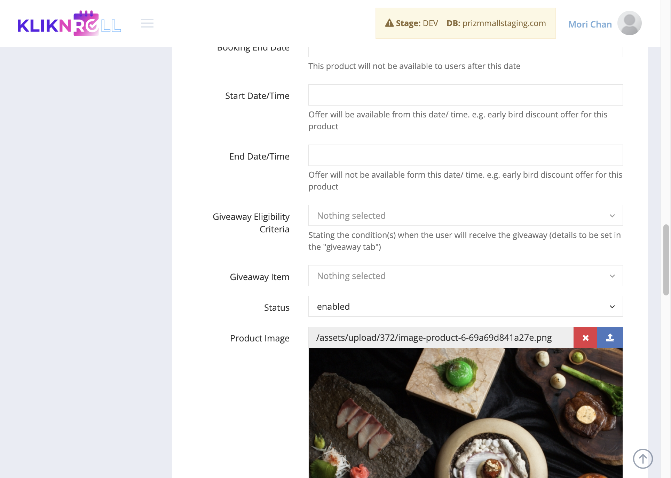Click the Stage warning triangle icon
This screenshot has height=478, width=671.
click(x=389, y=23)
